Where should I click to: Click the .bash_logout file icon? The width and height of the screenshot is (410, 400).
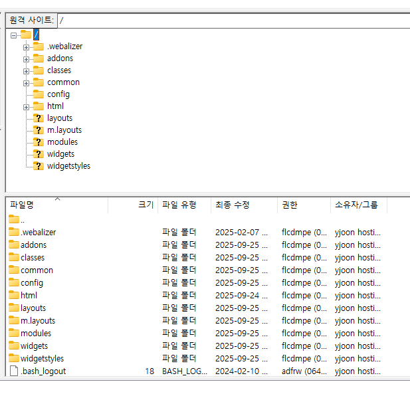coord(14,371)
